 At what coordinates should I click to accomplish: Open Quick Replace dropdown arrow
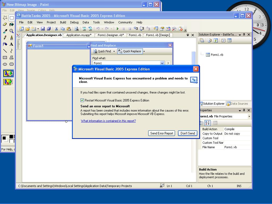coord(144,51)
